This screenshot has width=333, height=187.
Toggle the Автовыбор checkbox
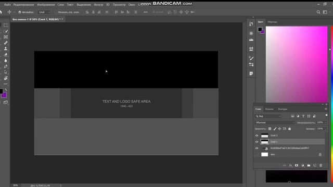coord(20,12)
